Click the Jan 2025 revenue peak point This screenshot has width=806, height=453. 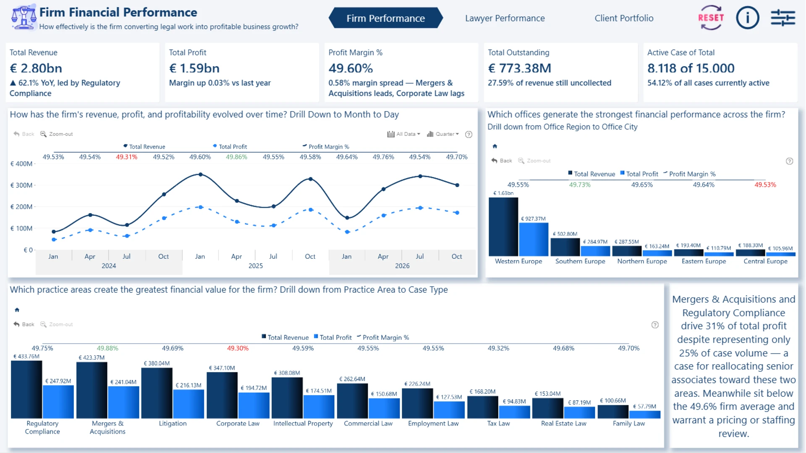pyautogui.click(x=201, y=174)
